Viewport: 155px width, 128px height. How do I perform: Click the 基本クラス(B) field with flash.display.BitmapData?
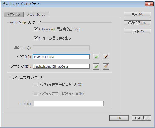click(x=61, y=66)
